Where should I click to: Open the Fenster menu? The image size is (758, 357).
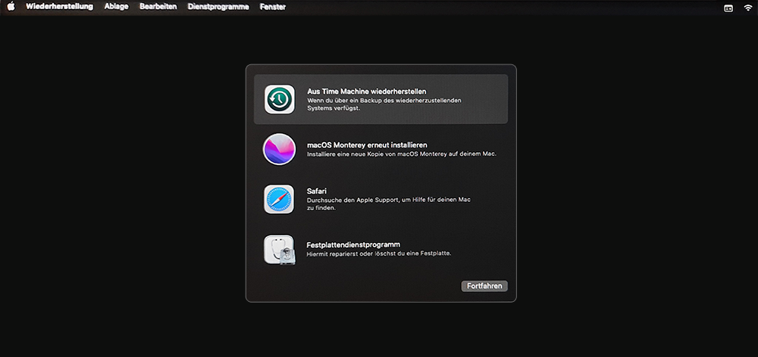(x=273, y=7)
